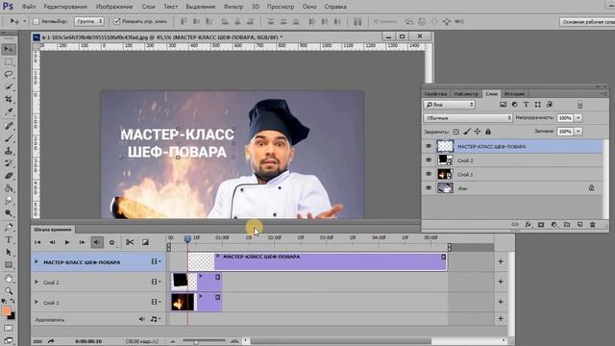Image resolution: width=615 pixels, height=346 pixels.
Task: Add a layer mask
Action: 541,224
